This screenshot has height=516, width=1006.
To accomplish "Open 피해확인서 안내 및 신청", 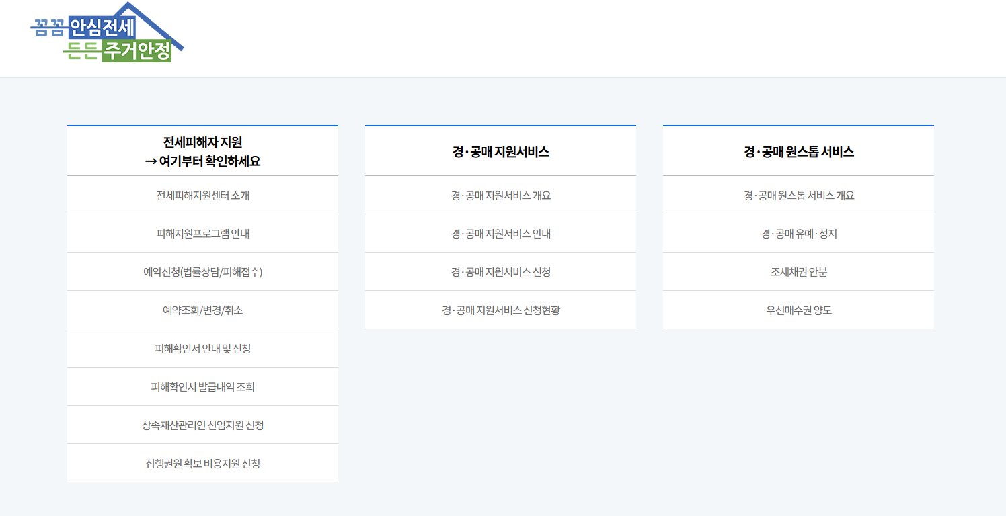I will (202, 348).
